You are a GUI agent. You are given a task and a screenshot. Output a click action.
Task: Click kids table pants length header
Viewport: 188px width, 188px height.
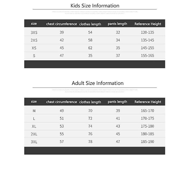[x=118, y=24]
